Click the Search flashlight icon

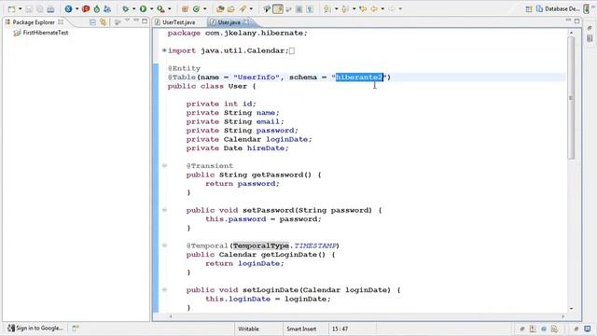pos(243,8)
